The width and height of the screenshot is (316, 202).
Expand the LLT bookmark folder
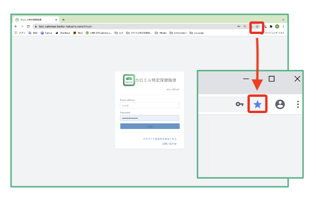click(x=119, y=33)
